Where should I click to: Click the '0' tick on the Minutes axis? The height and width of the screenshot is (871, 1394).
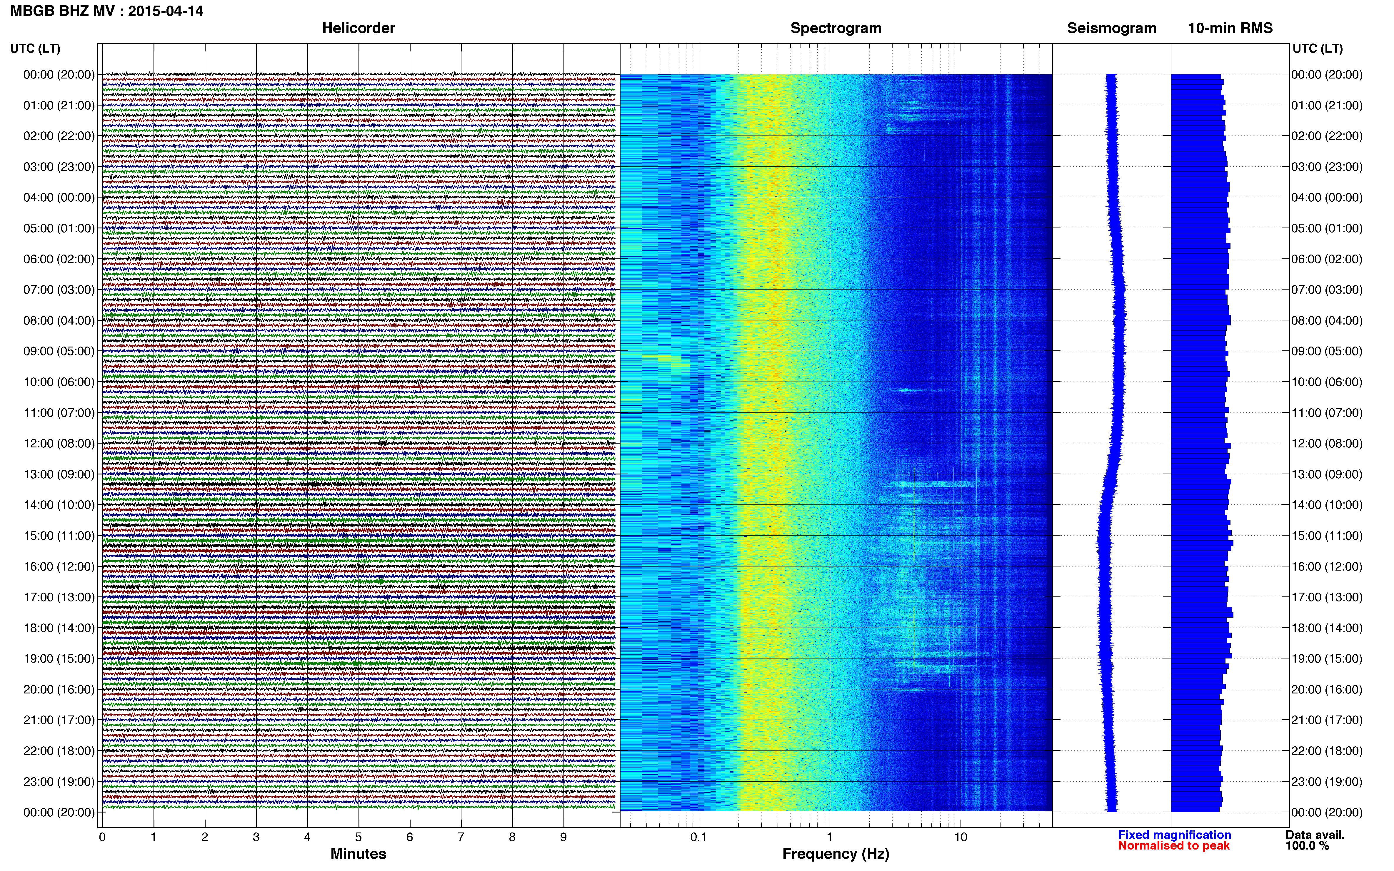(x=102, y=837)
